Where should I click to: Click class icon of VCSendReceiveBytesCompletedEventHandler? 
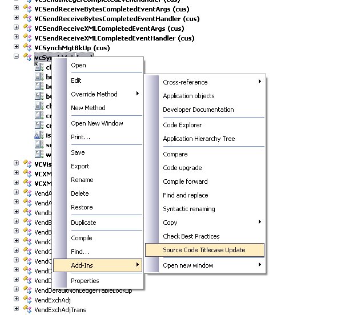pos(27,18)
